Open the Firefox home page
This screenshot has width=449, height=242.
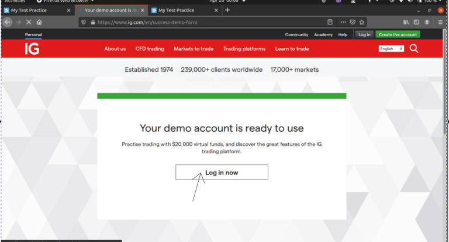click(39, 22)
